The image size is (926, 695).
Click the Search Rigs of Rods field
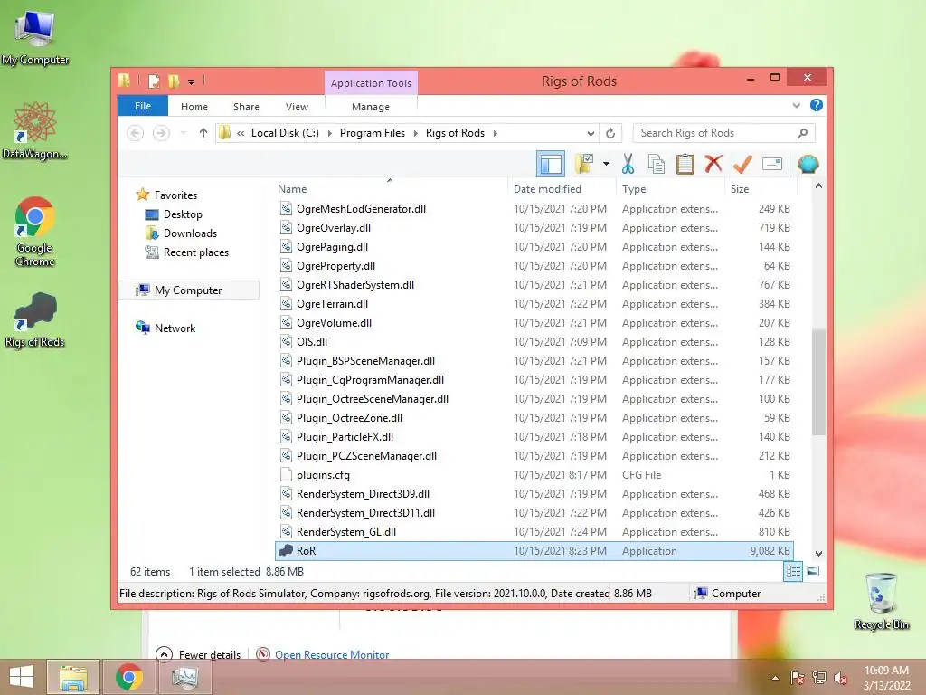tap(716, 133)
